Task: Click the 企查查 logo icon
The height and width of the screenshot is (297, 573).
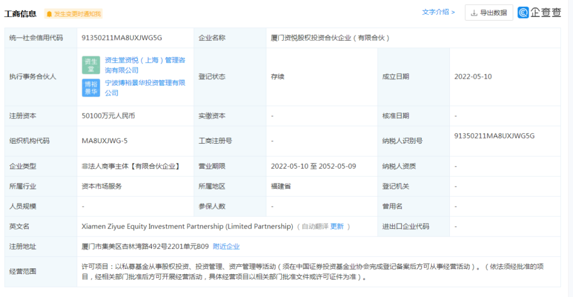Action: tap(523, 12)
